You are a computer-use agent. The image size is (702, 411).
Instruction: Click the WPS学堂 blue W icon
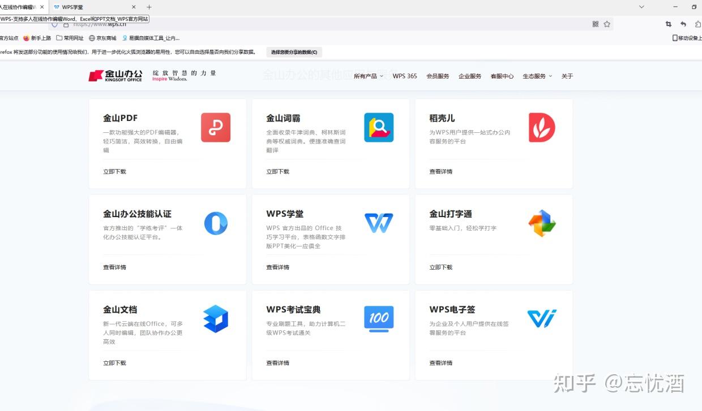[x=379, y=223]
